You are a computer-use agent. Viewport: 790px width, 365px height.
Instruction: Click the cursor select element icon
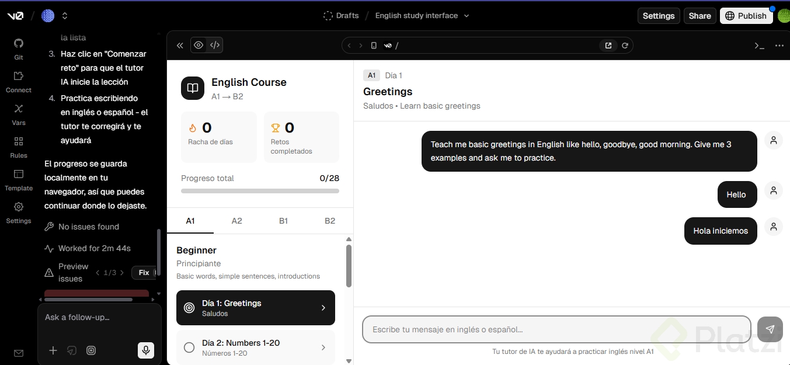click(72, 350)
